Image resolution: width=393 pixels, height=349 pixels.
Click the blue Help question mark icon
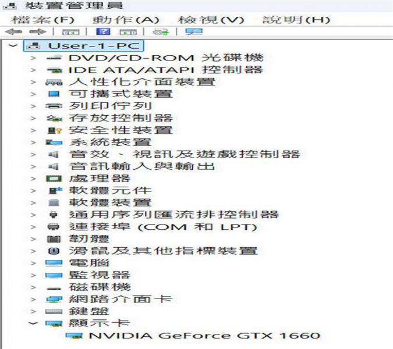pos(106,32)
